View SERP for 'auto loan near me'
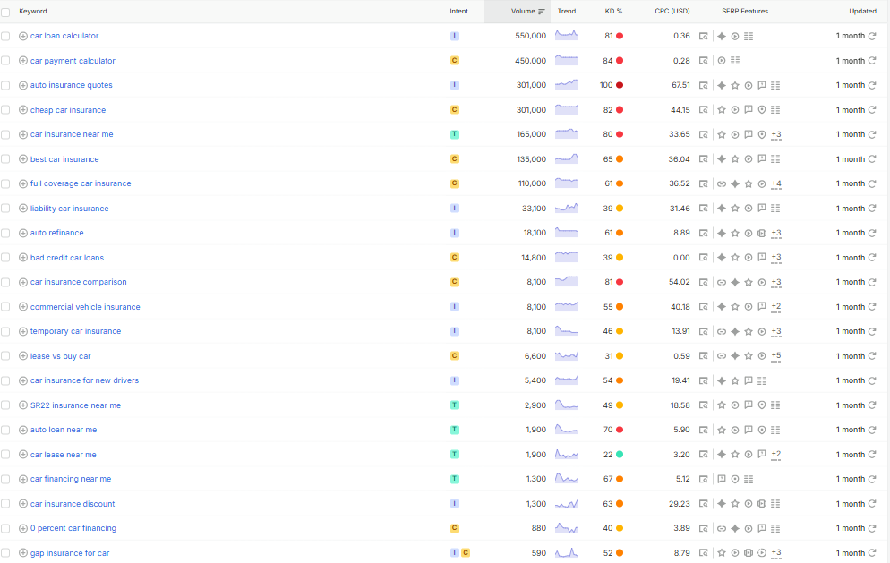 703,431
